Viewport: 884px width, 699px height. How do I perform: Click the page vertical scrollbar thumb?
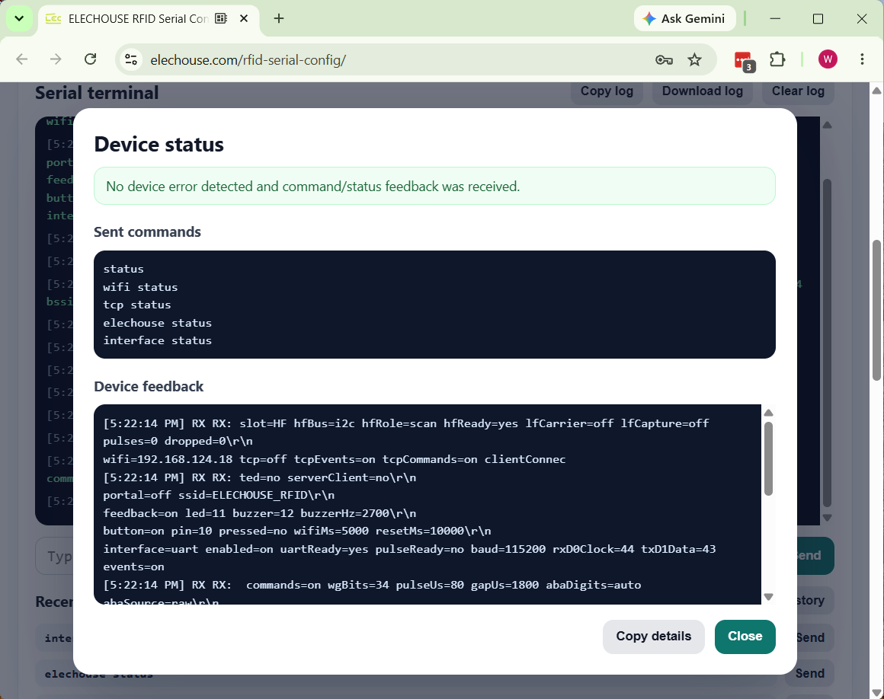tap(876, 310)
